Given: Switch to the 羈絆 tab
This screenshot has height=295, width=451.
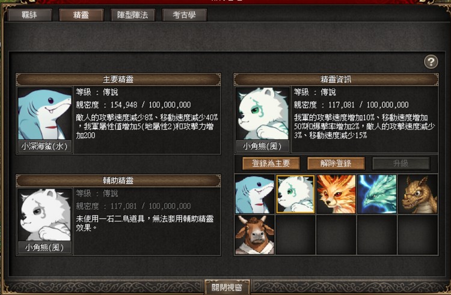Looking at the screenshot, I should [29, 15].
